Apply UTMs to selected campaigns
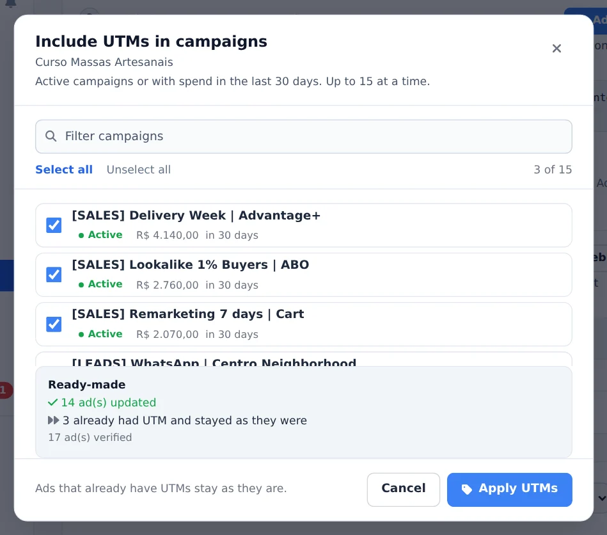607x535 pixels. 509,490
